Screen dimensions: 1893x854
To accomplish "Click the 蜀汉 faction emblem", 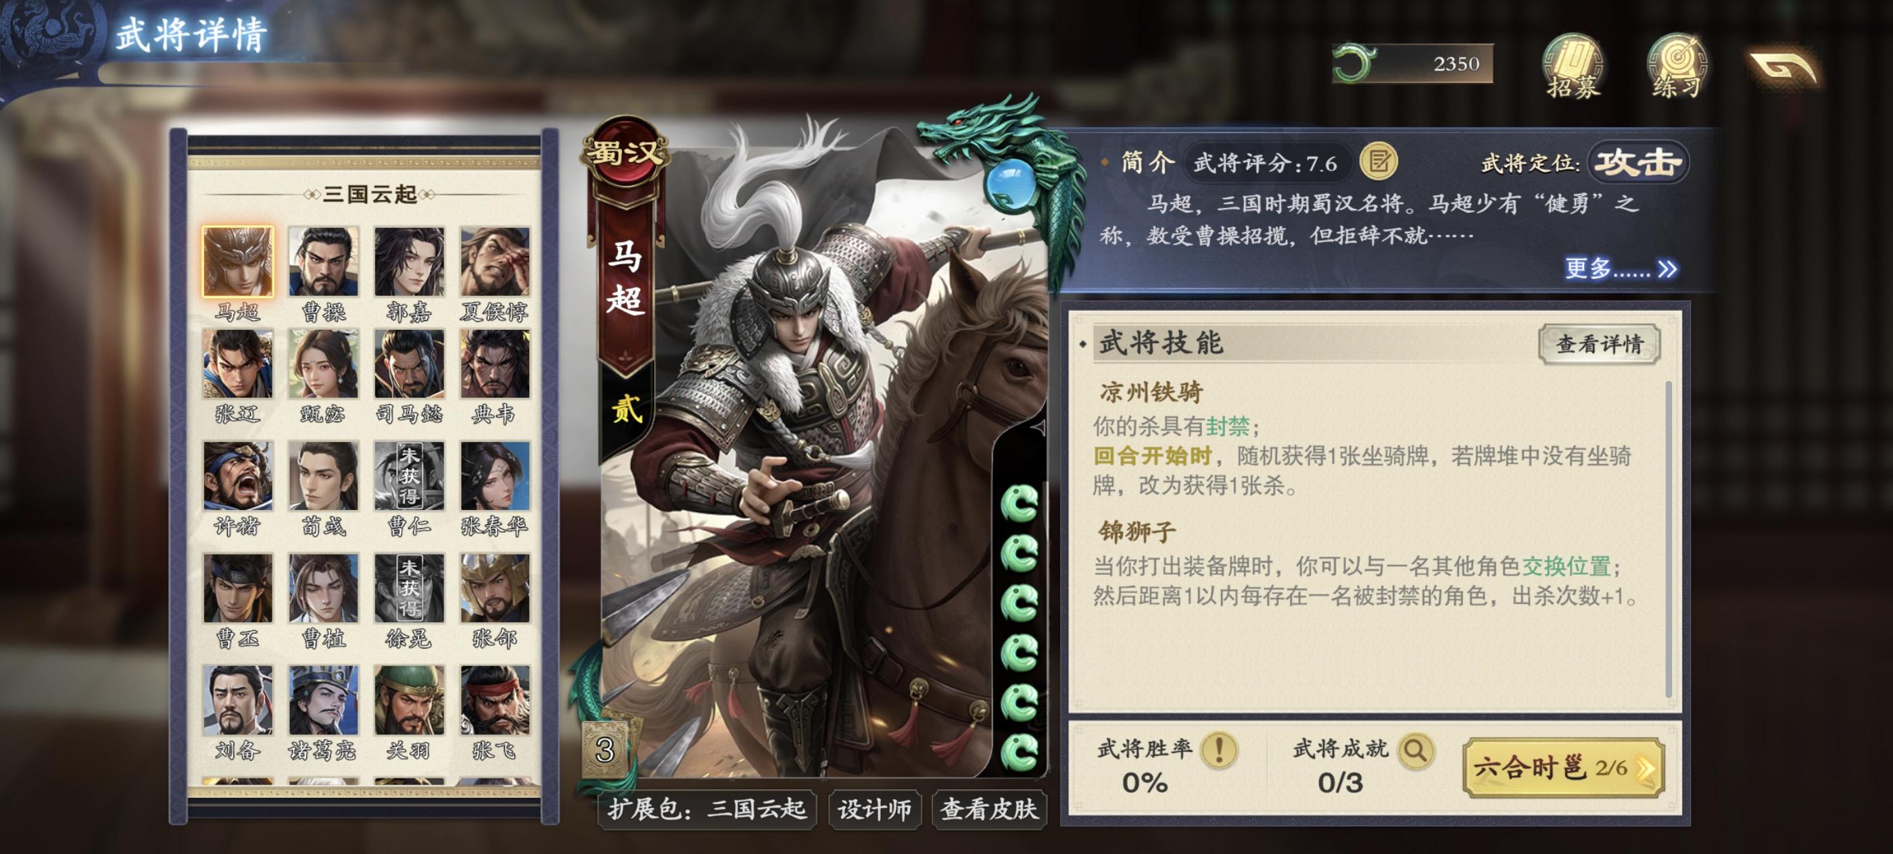I will [625, 153].
